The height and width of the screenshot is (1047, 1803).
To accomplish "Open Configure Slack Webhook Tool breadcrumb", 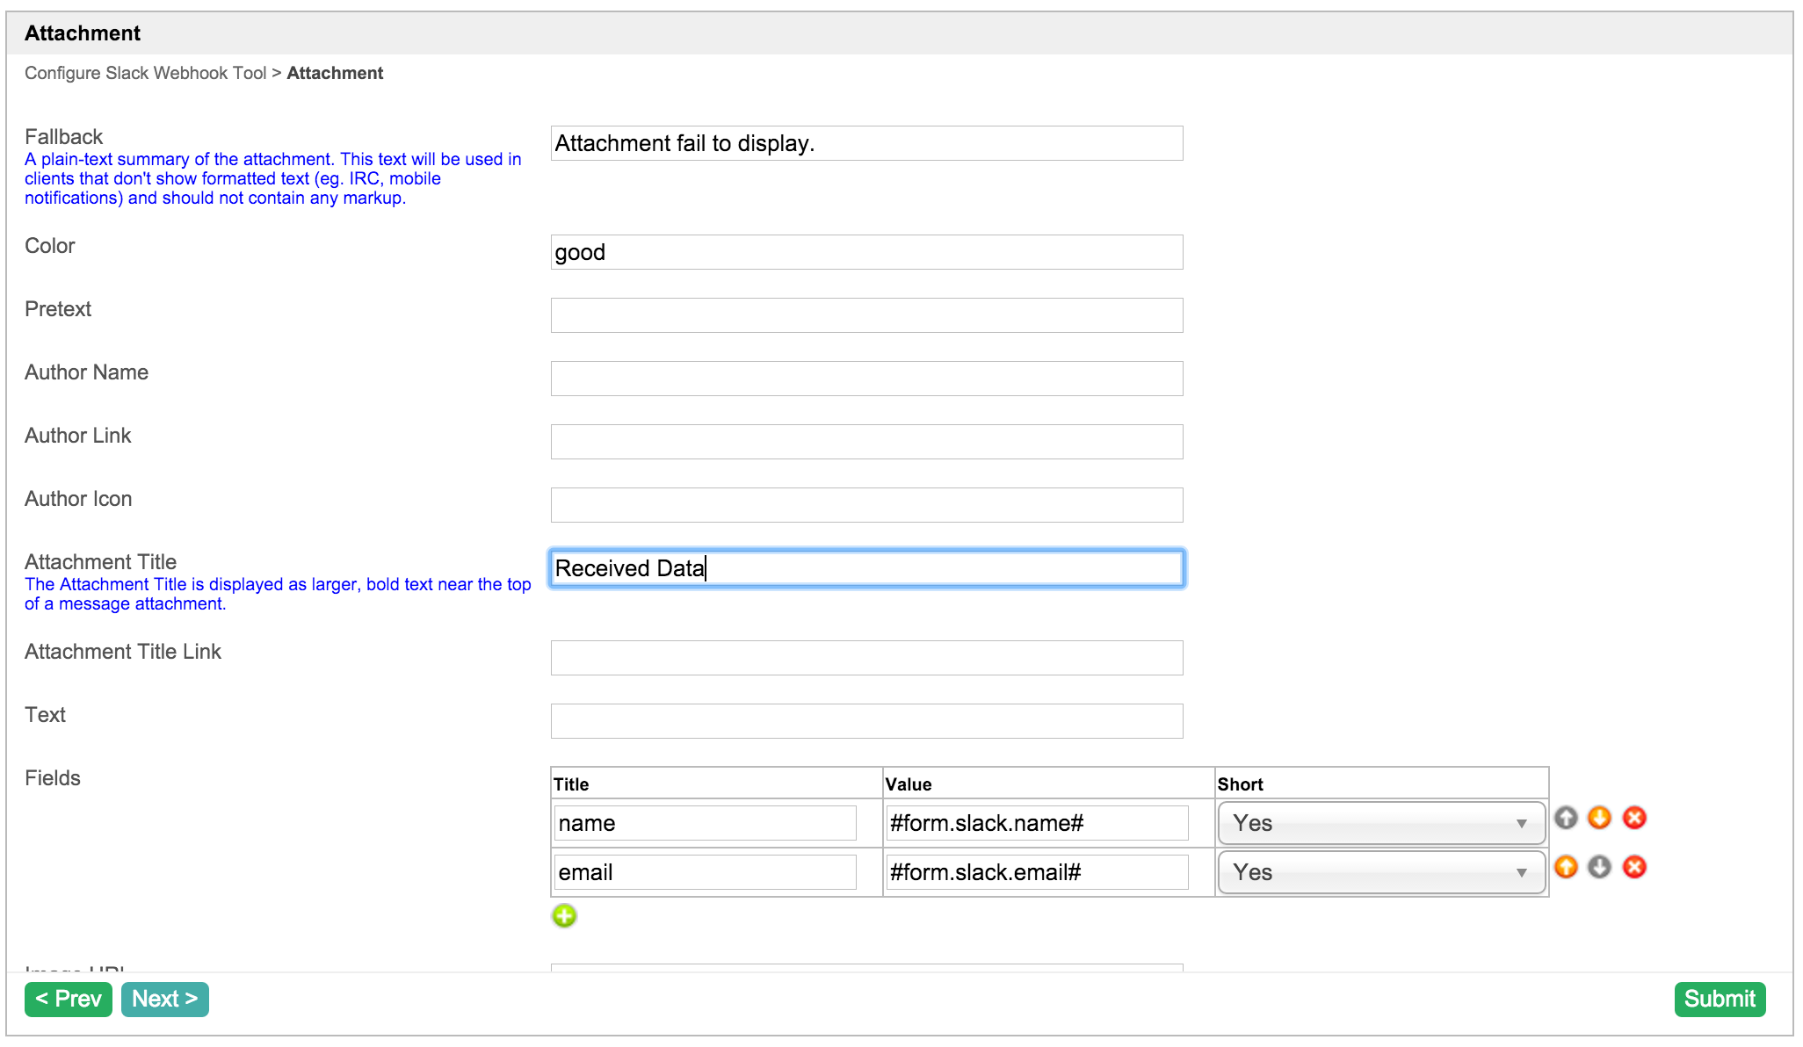I will pos(145,73).
